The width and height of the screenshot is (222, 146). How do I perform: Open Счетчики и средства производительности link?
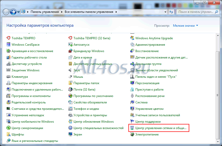point(38,109)
